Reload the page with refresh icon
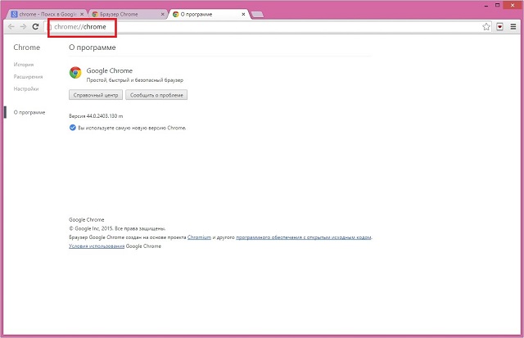 (35, 27)
